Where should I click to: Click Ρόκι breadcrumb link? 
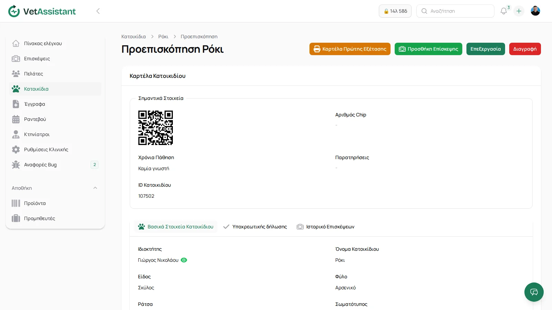pyautogui.click(x=163, y=37)
